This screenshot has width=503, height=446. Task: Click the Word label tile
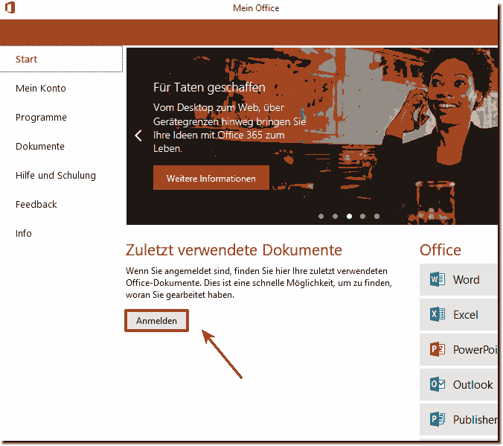point(458,280)
